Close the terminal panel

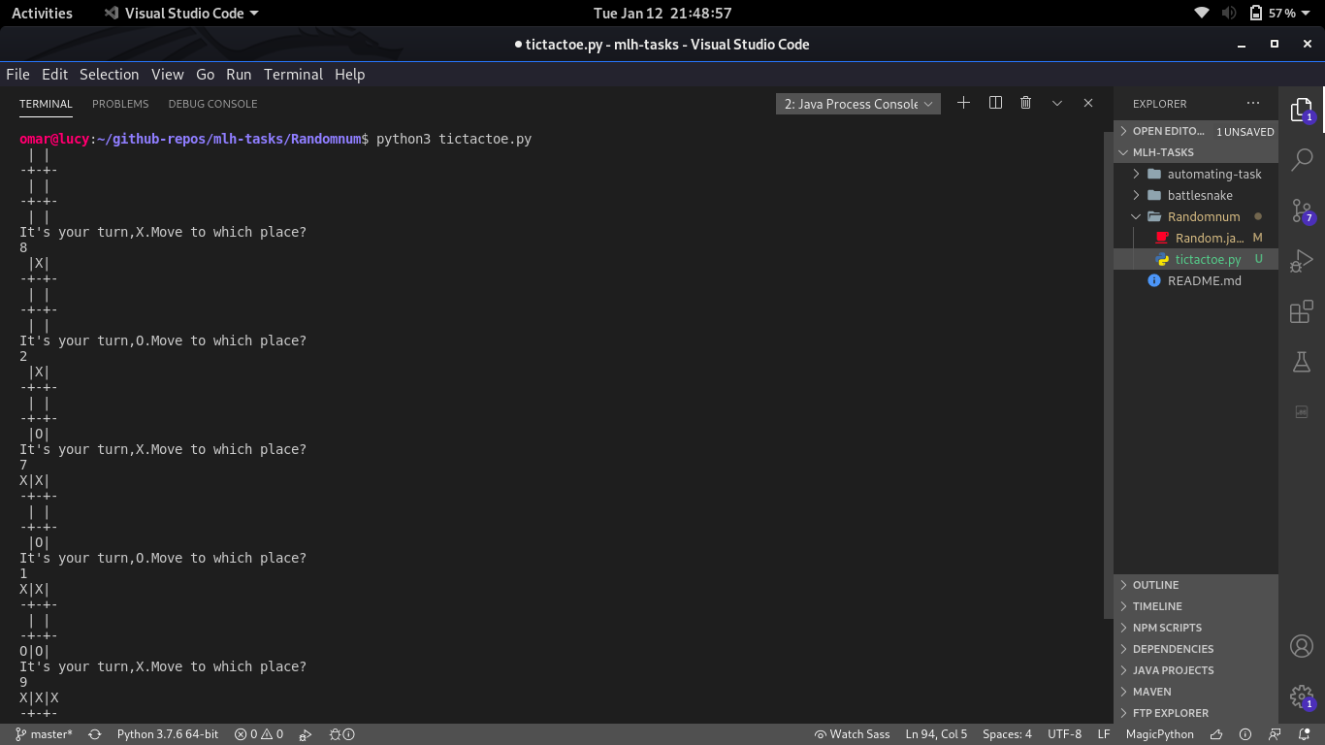(1088, 103)
